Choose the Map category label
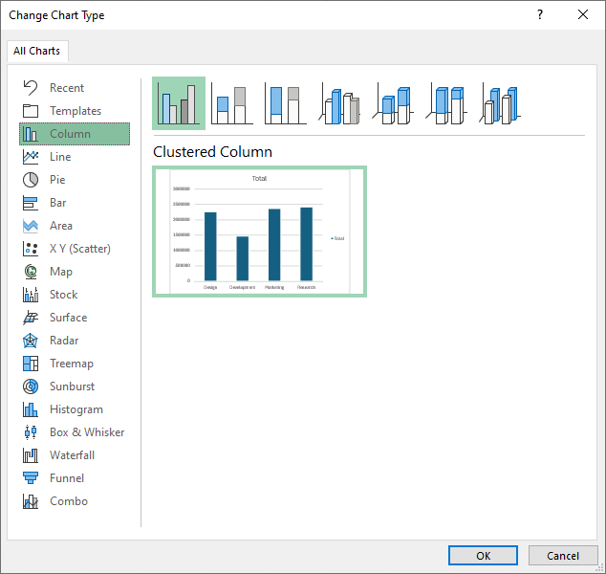Viewport: 606px width, 574px height. 61,272
